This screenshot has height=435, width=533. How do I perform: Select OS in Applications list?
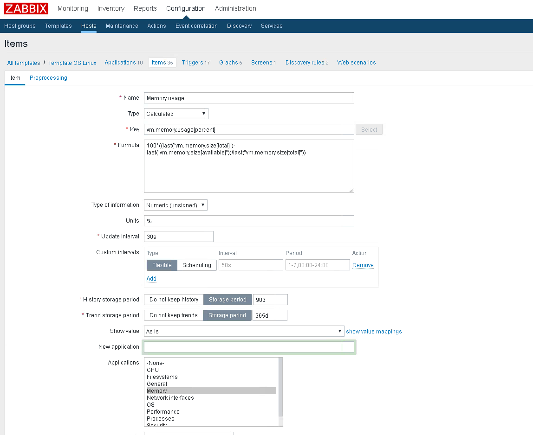click(x=211, y=405)
